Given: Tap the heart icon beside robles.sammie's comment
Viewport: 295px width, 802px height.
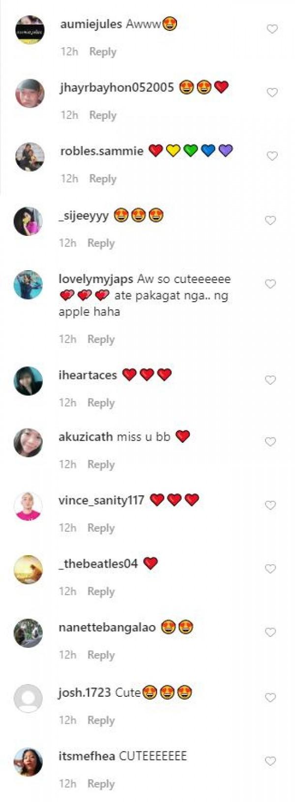Looking at the screenshot, I should click(272, 156).
